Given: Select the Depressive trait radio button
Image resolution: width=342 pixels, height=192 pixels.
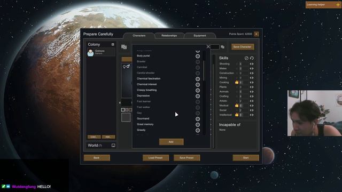Looking at the screenshot, I should [x=198, y=96].
